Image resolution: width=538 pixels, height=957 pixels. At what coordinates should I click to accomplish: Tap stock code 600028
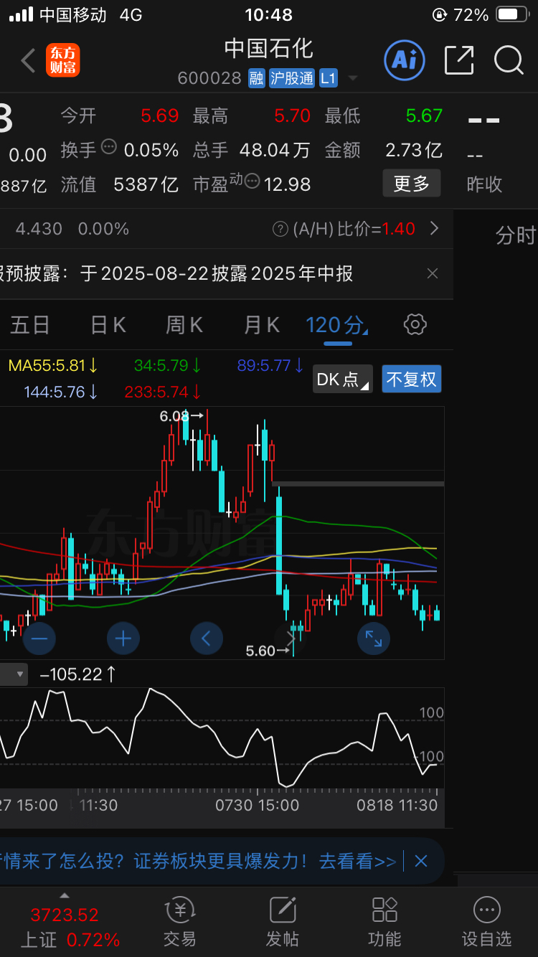click(209, 78)
